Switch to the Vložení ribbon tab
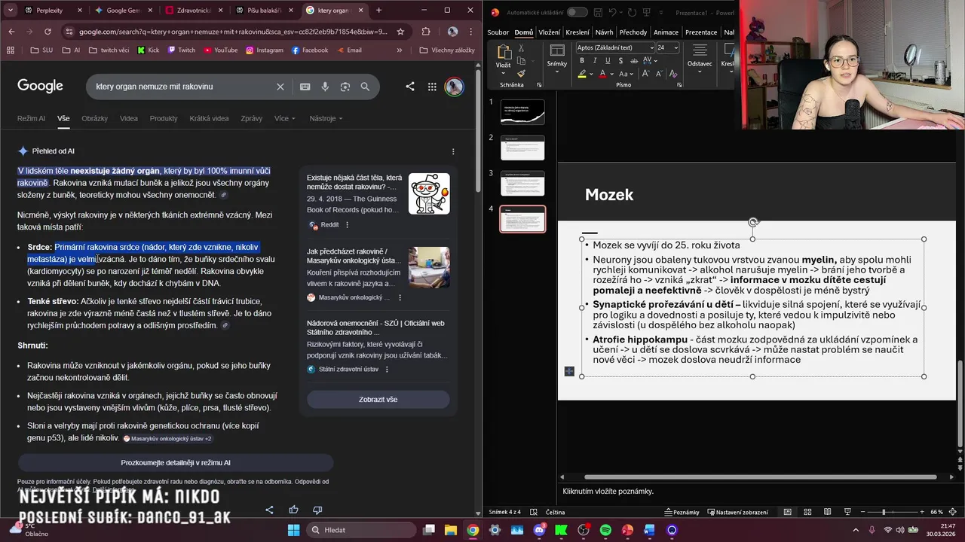 point(549,32)
